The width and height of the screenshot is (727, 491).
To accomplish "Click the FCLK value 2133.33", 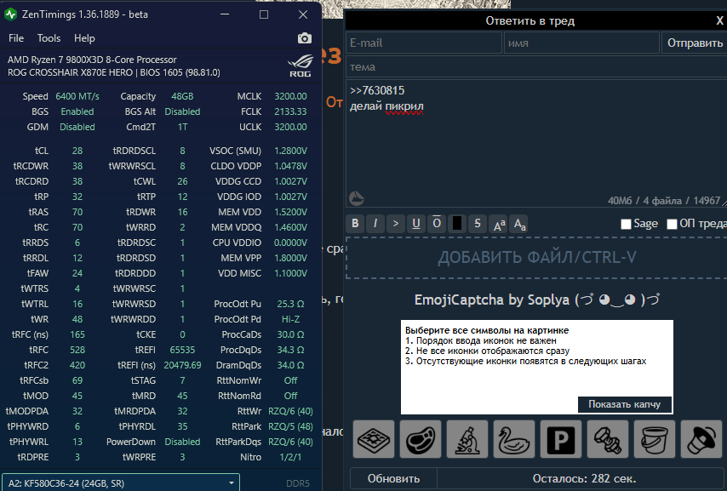I will (x=290, y=111).
